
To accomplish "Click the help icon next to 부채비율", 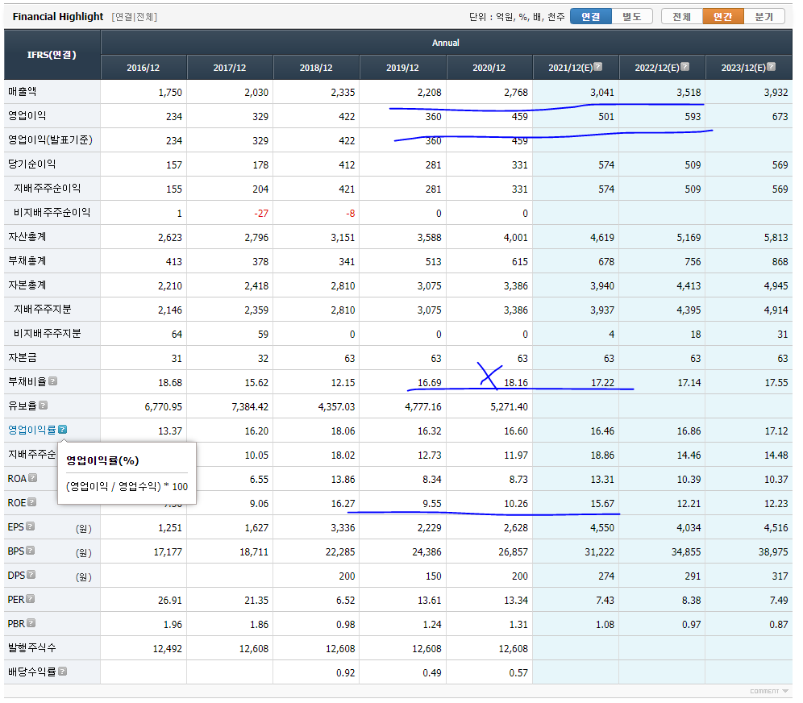I will (x=52, y=381).
